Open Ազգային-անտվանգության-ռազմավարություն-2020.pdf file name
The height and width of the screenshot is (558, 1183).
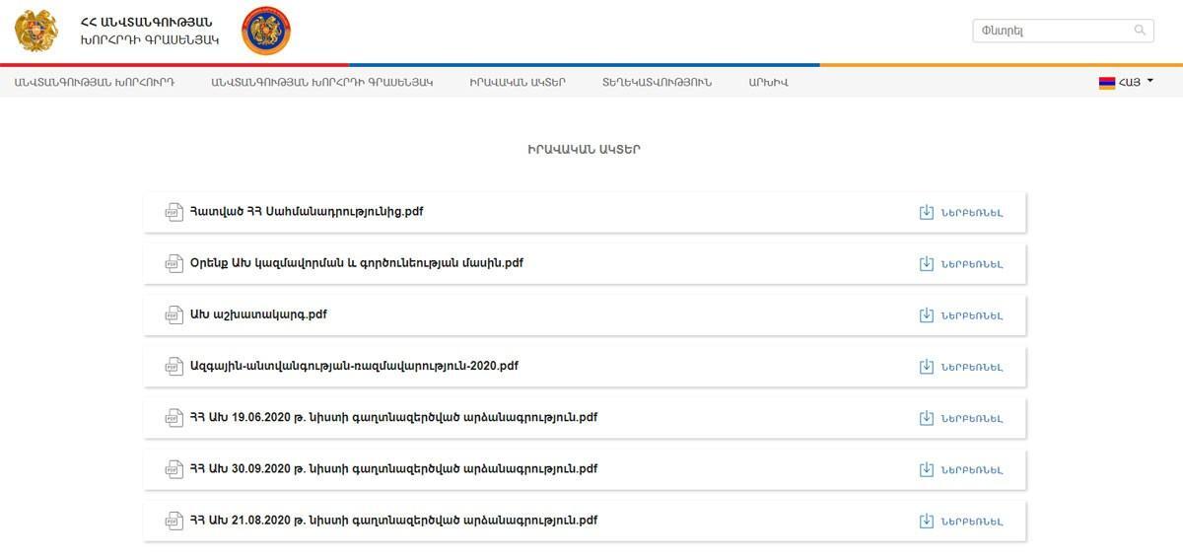click(354, 366)
